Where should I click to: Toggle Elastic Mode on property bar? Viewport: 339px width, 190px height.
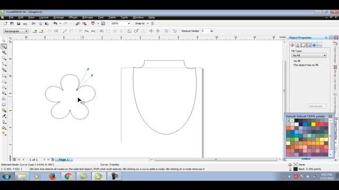click(166, 31)
